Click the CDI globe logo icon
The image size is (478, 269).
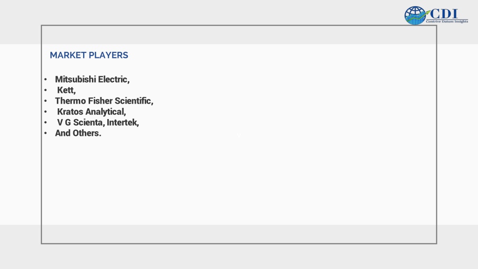pyautogui.click(x=415, y=15)
